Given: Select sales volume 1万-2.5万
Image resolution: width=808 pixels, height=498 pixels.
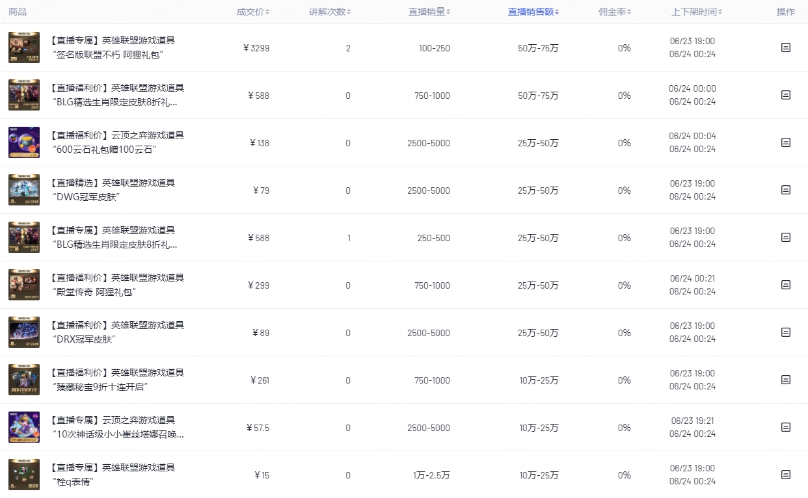Looking at the screenshot, I should [431, 475].
